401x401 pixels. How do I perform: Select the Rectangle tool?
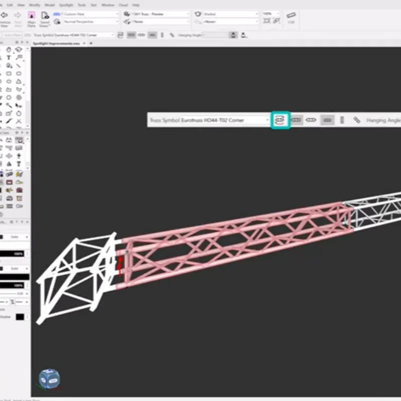pos(9,74)
